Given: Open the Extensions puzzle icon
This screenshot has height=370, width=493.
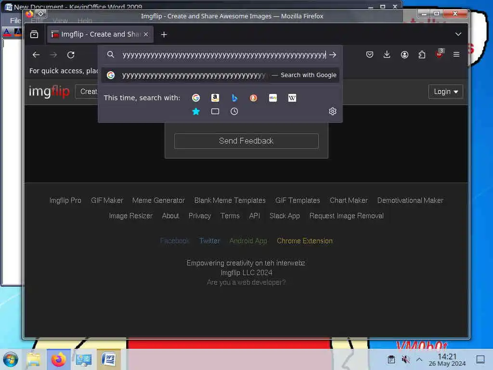Looking at the screenshot, I should [x=422, y=55].
